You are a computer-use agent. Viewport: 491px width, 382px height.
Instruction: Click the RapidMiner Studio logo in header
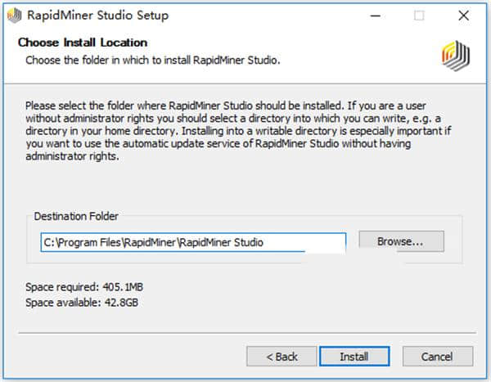456,55
